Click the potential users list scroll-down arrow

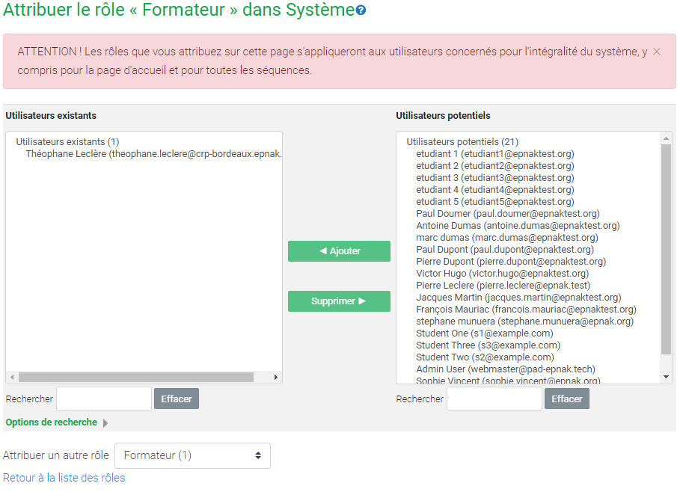pyautogui.click(x=666, y=377)
